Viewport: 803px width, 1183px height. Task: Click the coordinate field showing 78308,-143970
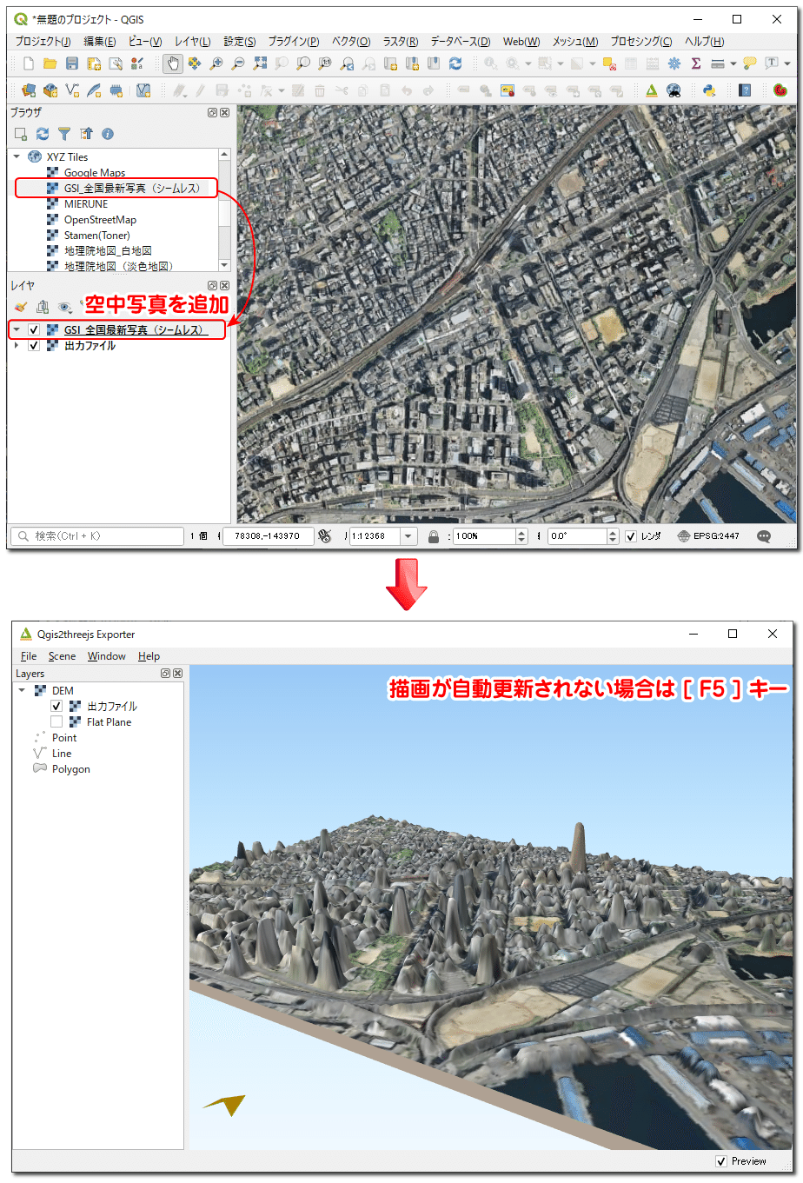click(268, 536)
